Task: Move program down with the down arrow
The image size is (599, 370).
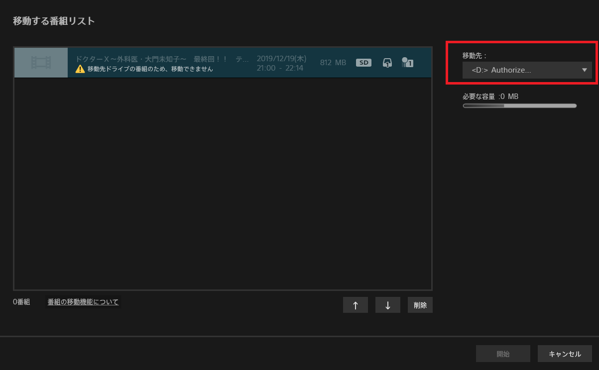Action: [x=387, y=305]
